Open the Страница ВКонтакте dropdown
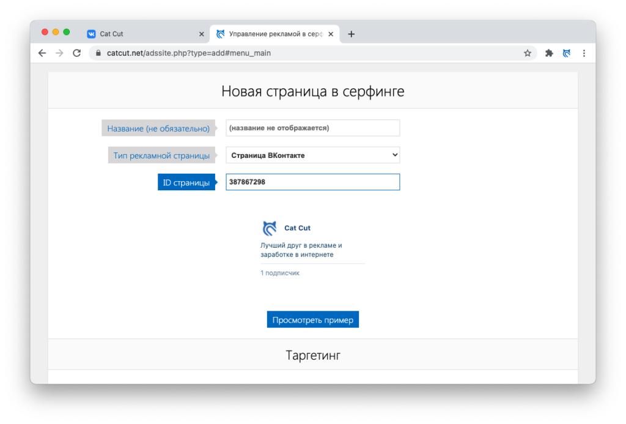Image resolution: width=626 pixels, height=424 pixels. pos(312,155)
